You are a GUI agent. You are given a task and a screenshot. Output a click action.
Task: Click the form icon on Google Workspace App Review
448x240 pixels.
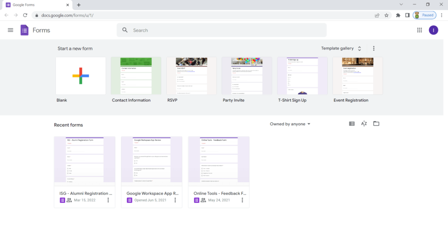coord(129,200)
